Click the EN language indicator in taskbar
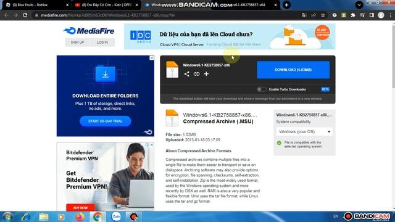This screenshot has width=395, height=222. tap(336, 216)
